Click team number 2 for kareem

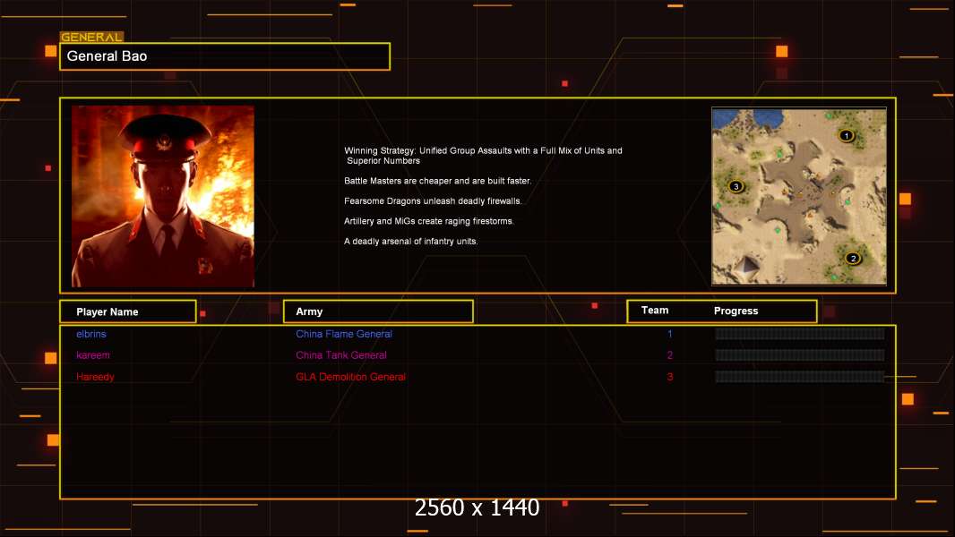point(670,355)
